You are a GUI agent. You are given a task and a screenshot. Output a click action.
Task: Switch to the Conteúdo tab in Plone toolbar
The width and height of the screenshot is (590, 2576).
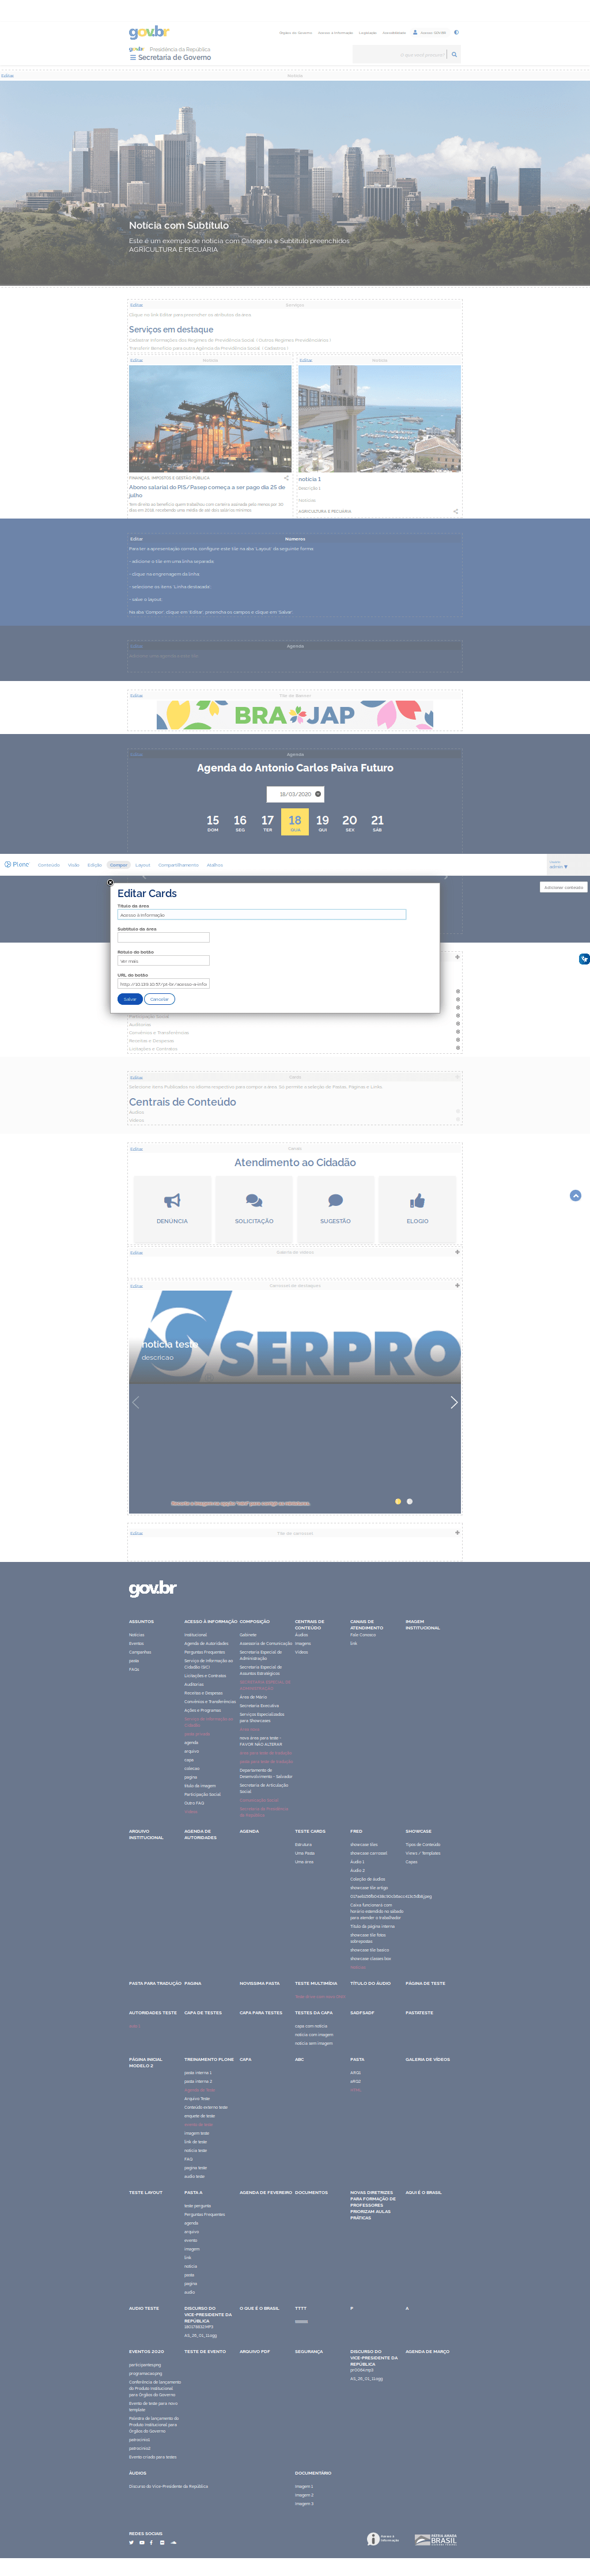pos(49,865)
